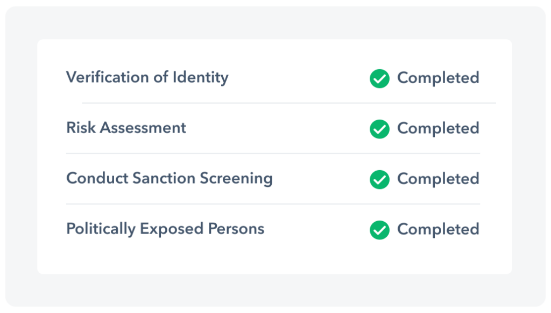Viewport: 551px width, 313px height.
Task: Select the Conduct Sanction Screening checkmark icon
Action: [379, 179]
